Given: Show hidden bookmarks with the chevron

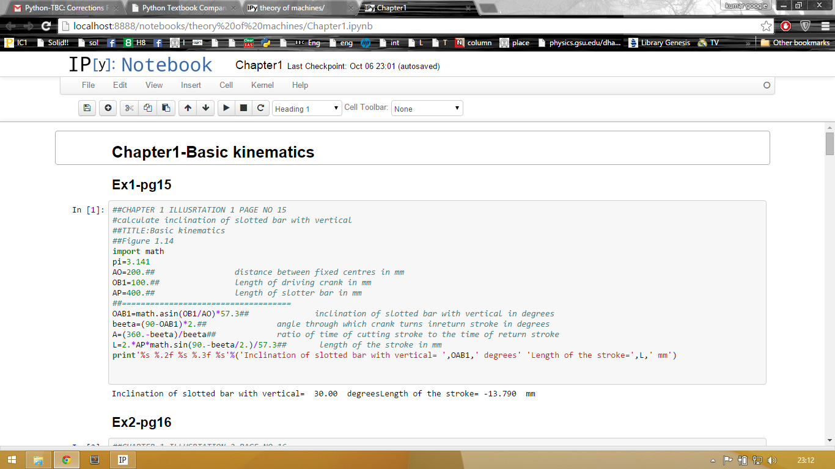Looking at the screenshot, I should pyautogui.click(x=748, y=43).
